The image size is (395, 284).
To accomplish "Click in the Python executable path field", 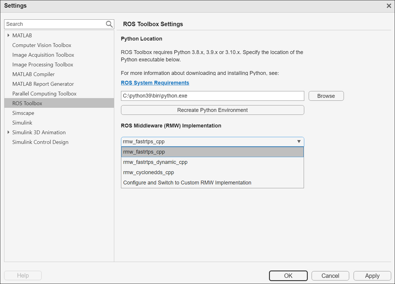I will 212,96.
